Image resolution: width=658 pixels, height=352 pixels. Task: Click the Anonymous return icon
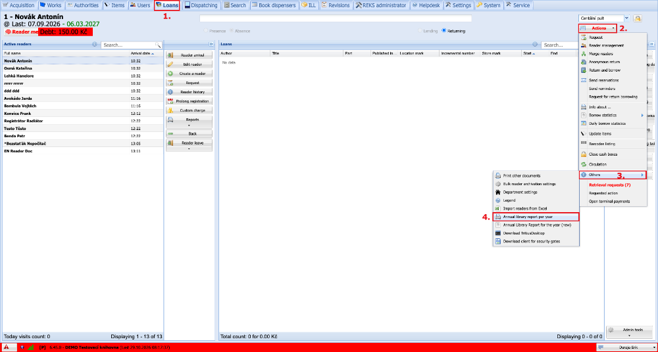point(584,62)
